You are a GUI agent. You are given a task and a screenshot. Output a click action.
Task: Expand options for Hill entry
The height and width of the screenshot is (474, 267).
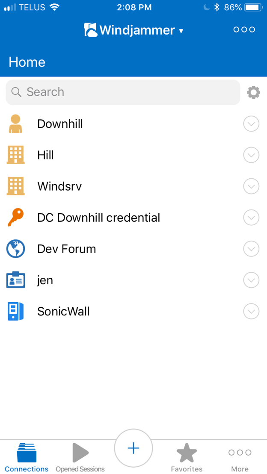[x=251, y=155]
